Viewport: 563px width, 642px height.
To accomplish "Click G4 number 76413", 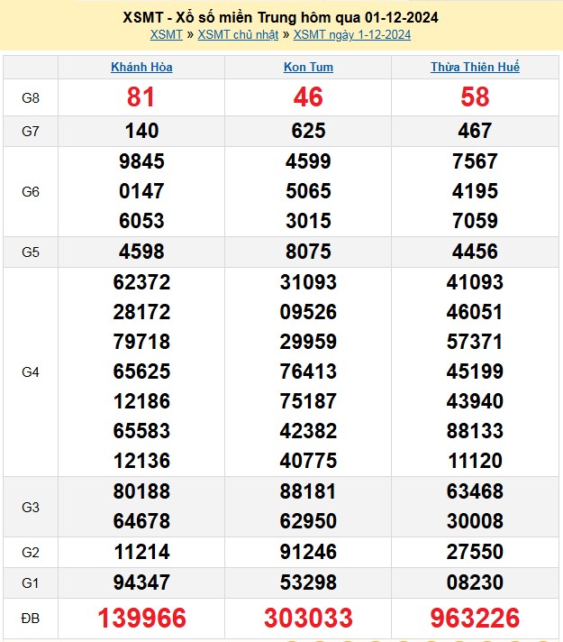I will pyautogui.click(x=308, y=371).
